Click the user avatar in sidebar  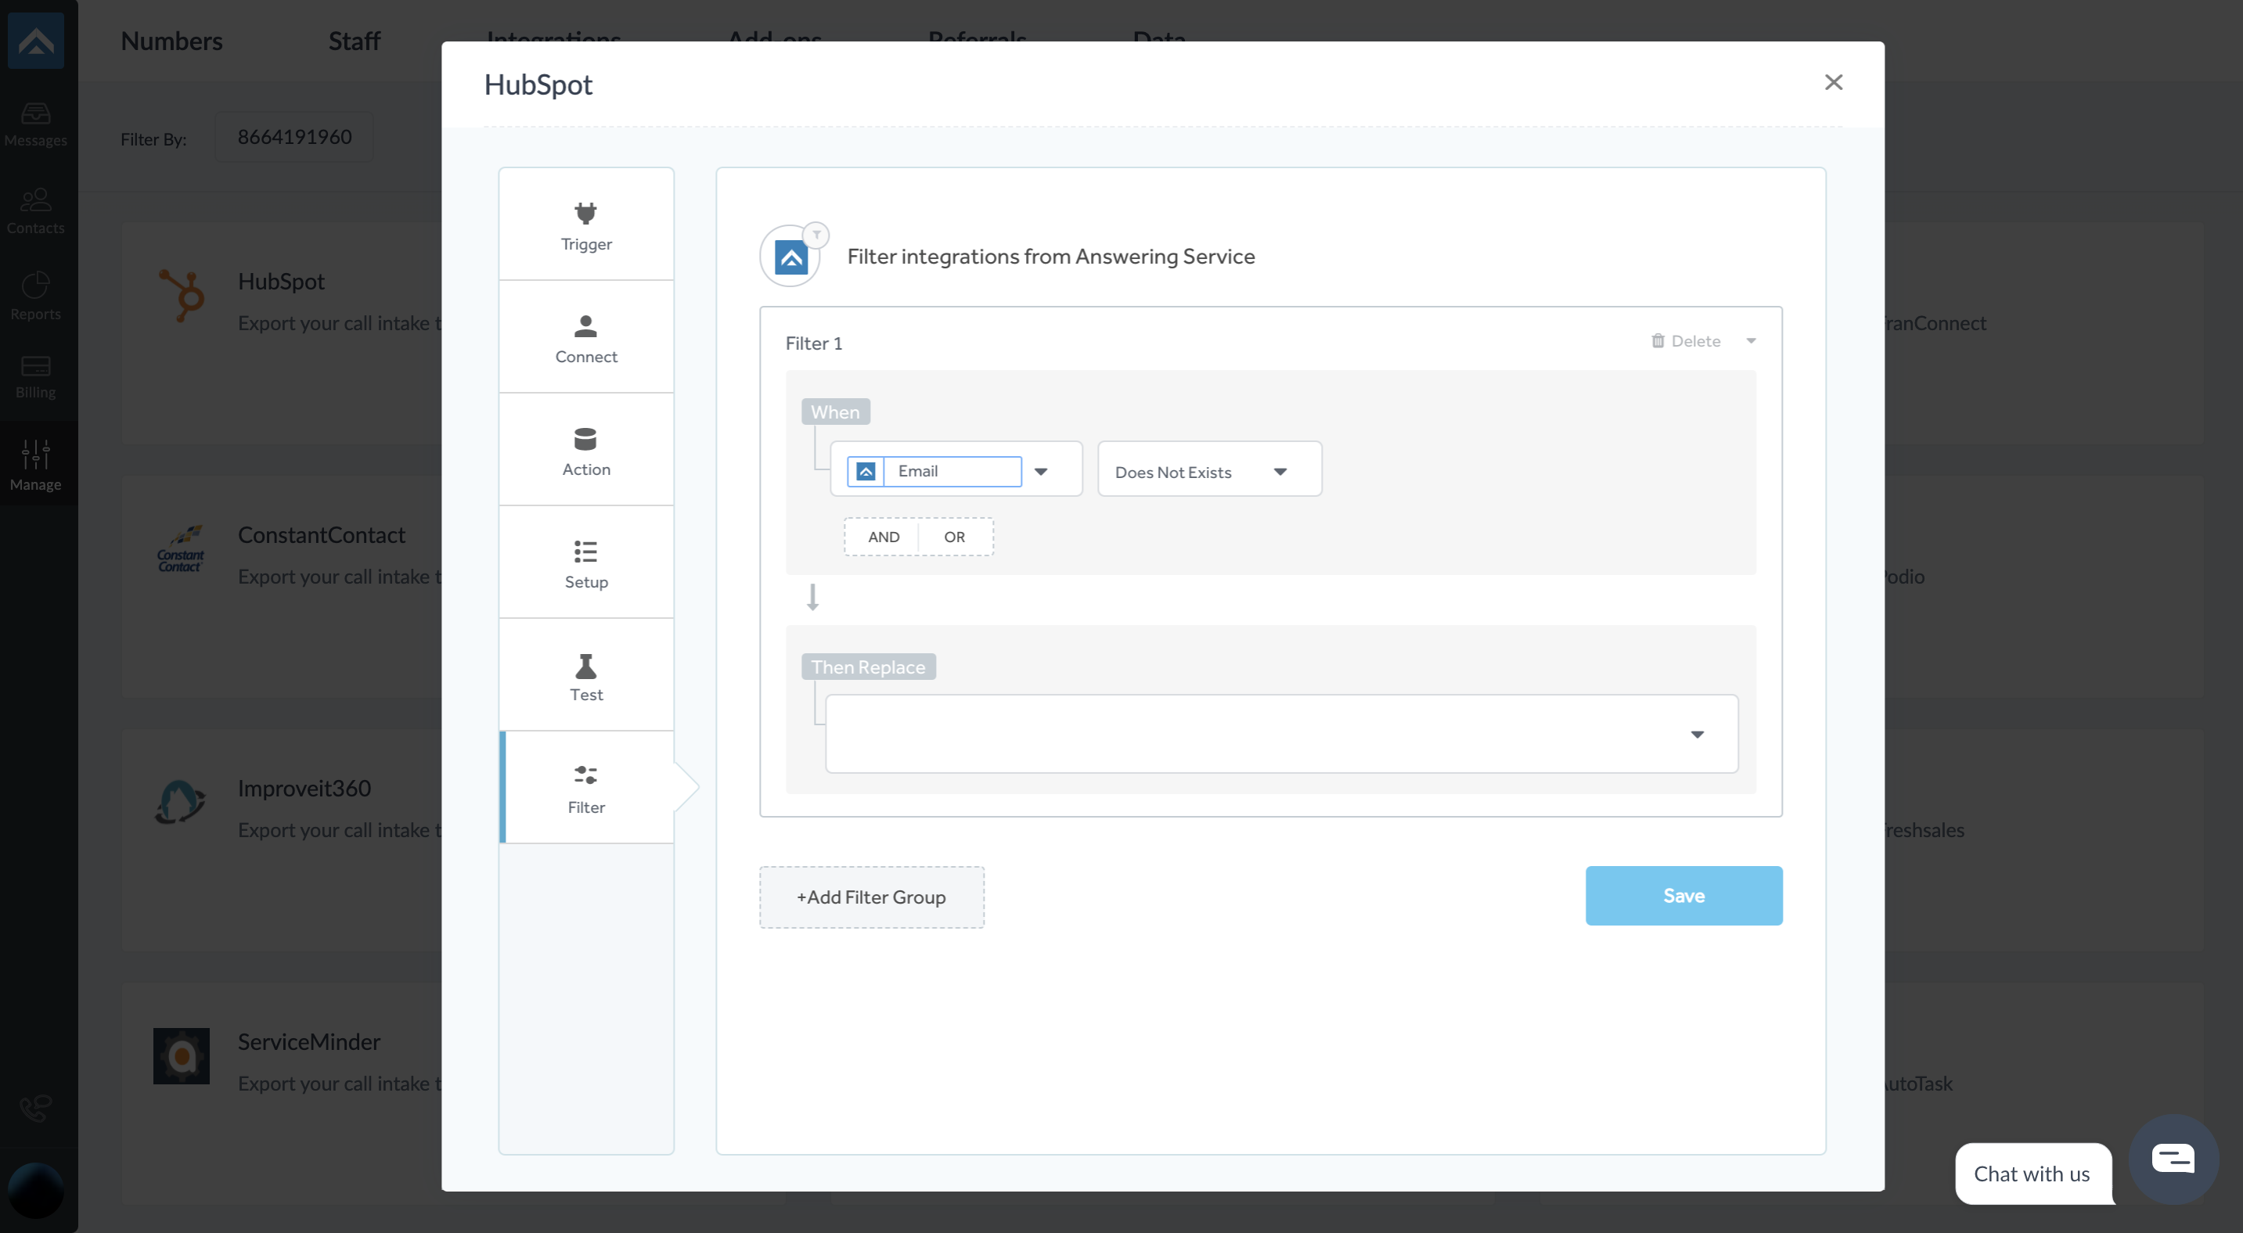click(36, 1191)
